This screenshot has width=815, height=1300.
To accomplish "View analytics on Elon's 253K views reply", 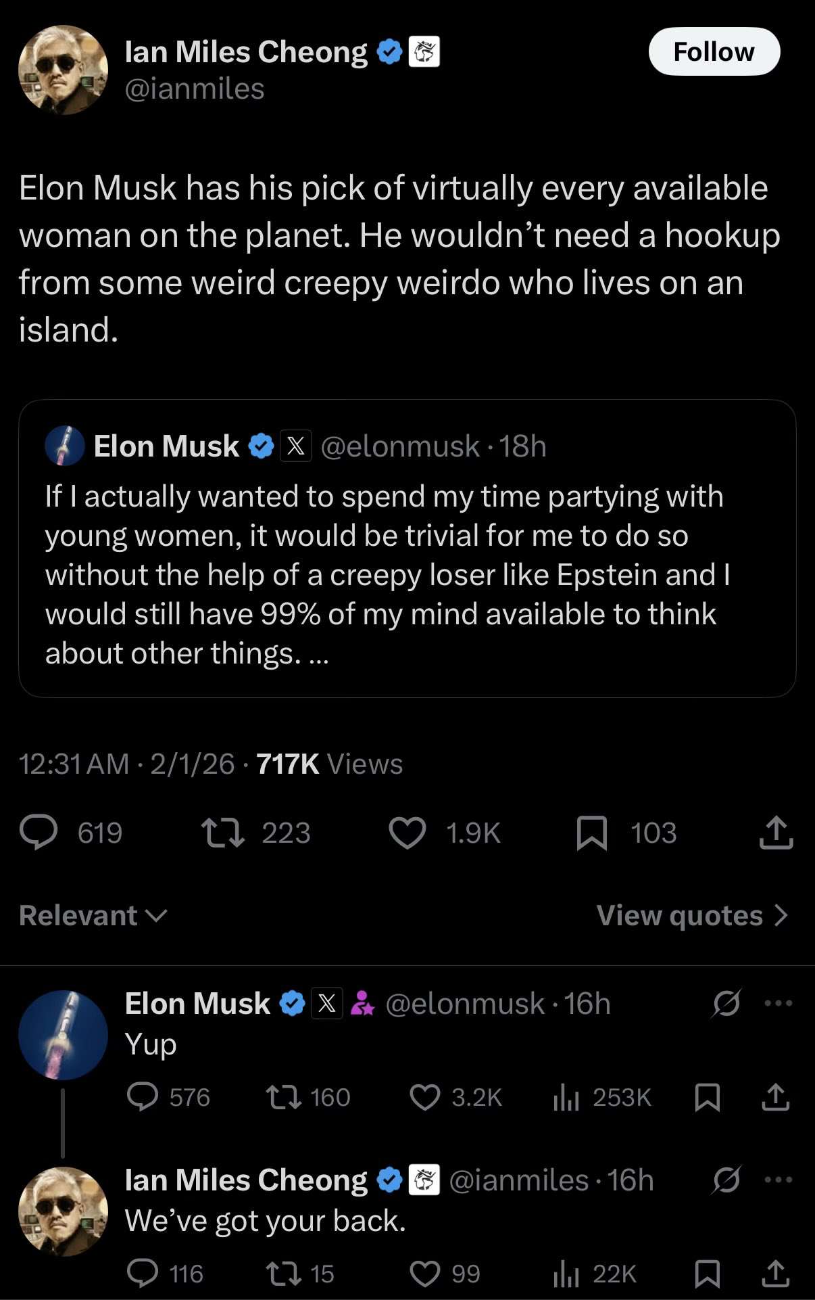I will (566, 1097).
